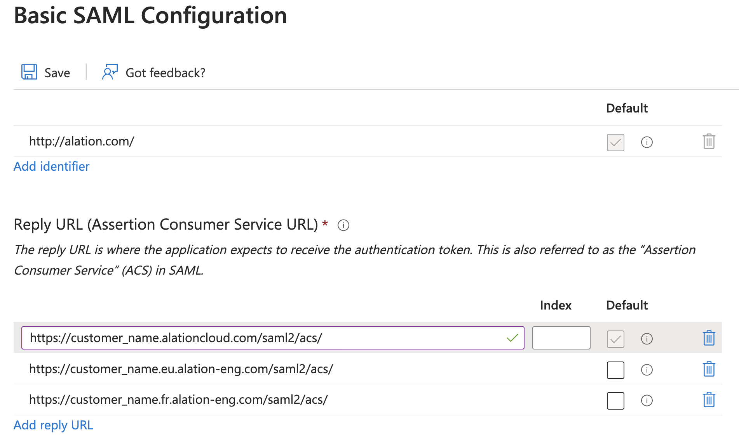Set fr.alation-eng.com URL as default
Screen dimensions: 739x448
click(615, 401)
